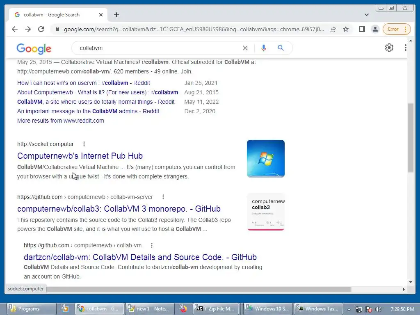This screenshot has width=420, height=315.
Task: Open the Programs taskbar button
Action: (31, 309)
